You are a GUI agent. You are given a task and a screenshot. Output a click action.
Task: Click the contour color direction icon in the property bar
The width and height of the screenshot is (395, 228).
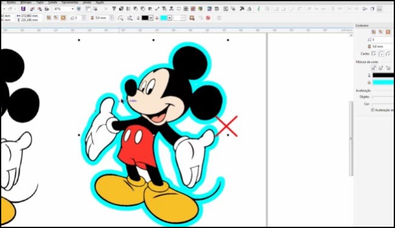pos(130,18)
